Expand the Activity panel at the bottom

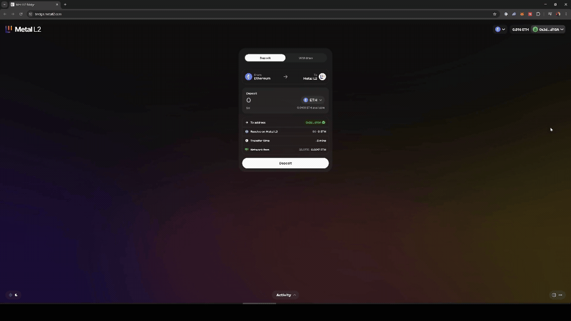(285, 295)
